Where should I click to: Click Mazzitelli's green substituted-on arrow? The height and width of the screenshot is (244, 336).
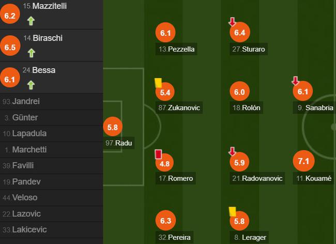pyautogui.click(x=31, y=21)
